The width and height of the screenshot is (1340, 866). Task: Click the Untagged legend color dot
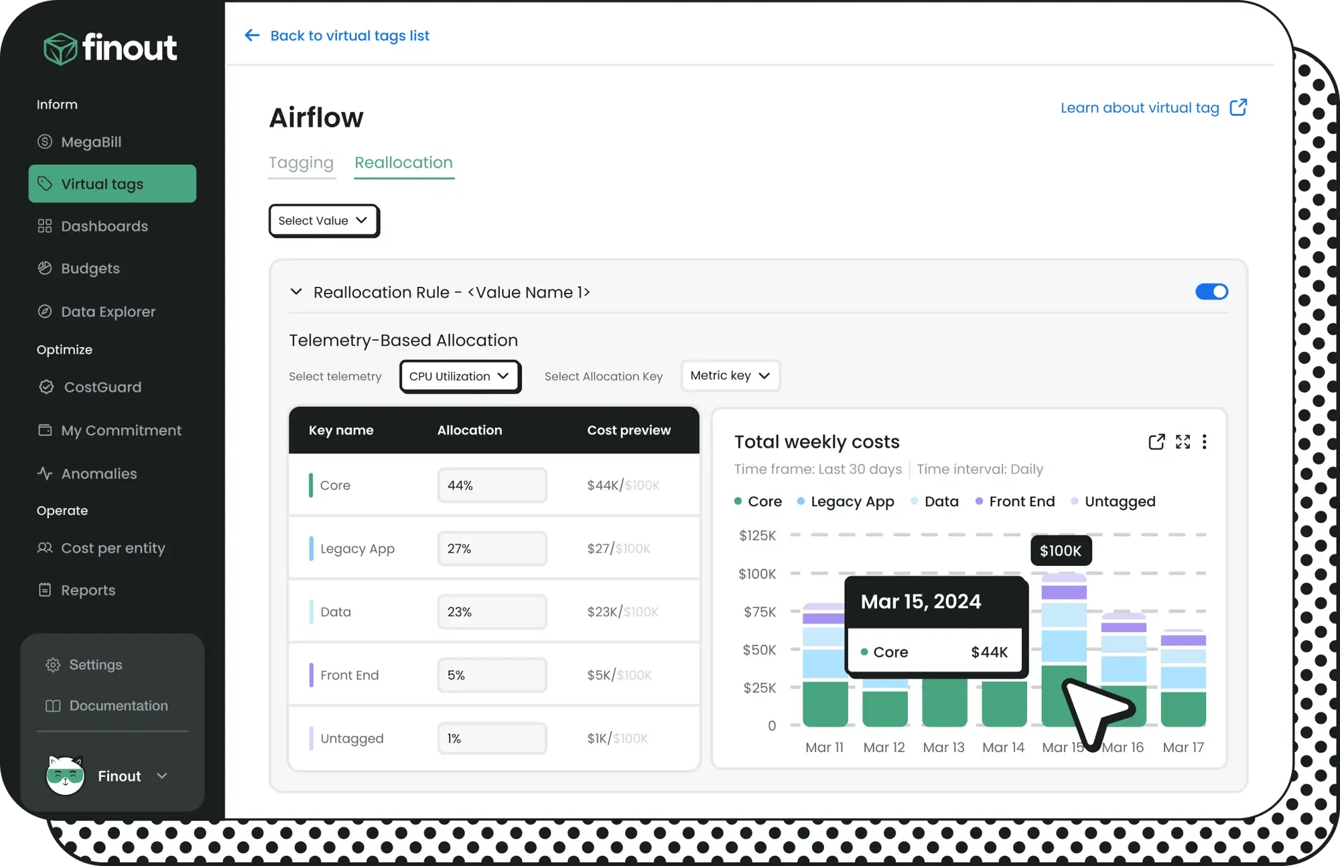(x=1075, y=501)
